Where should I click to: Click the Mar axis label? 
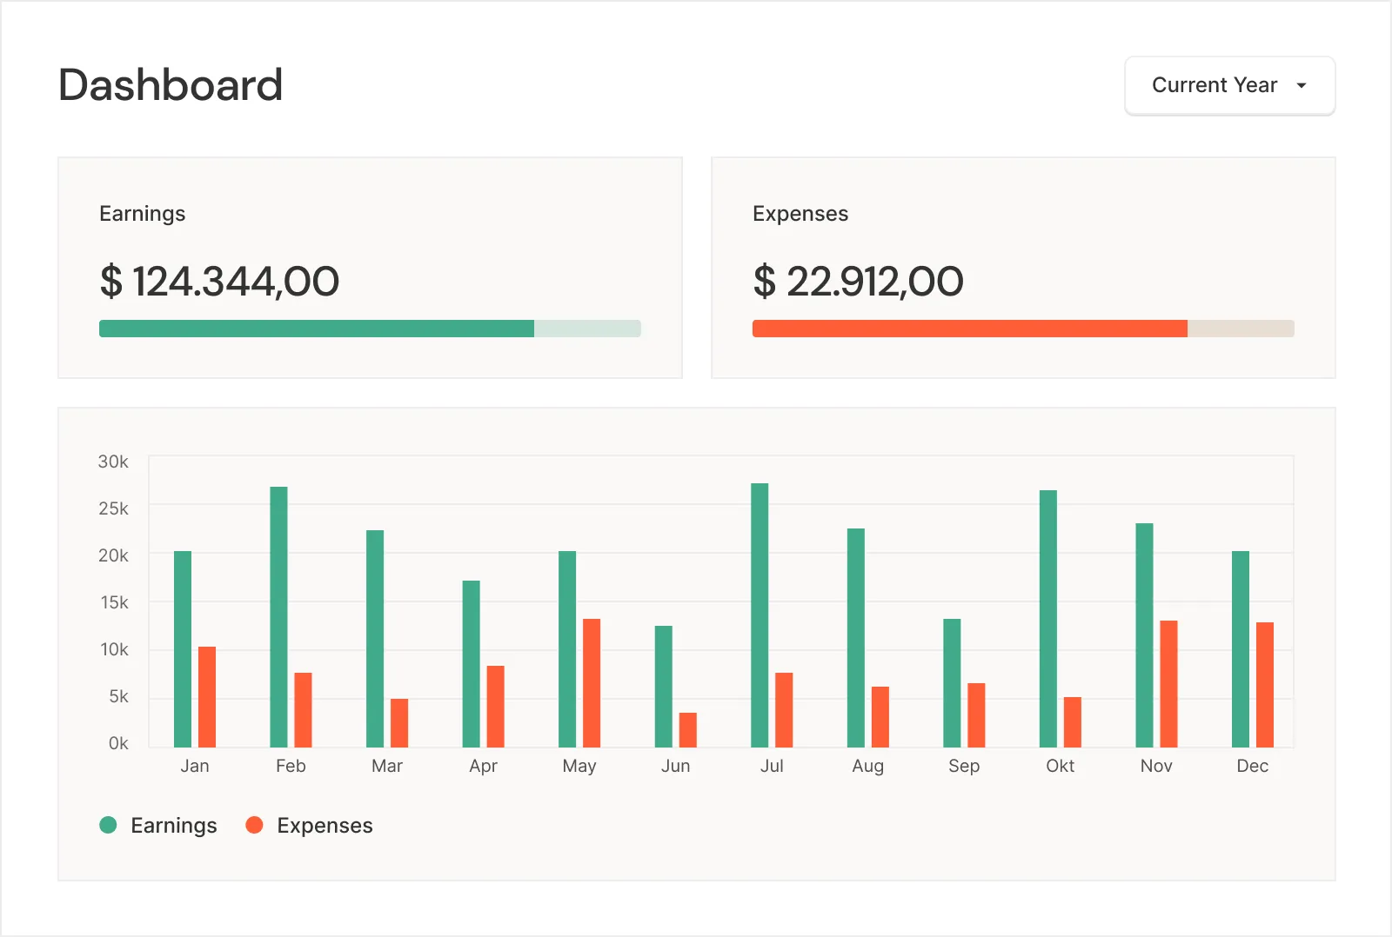click(x=387, y=766)
